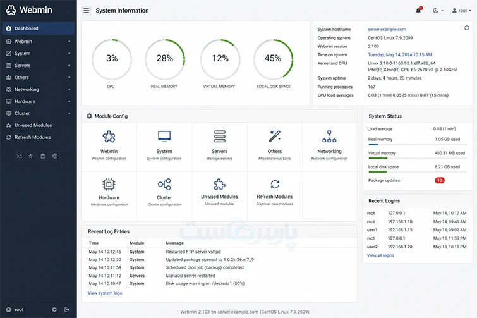
Task: Click the Local Disk Space 45% gauge
Action: (x=273, y=59)
